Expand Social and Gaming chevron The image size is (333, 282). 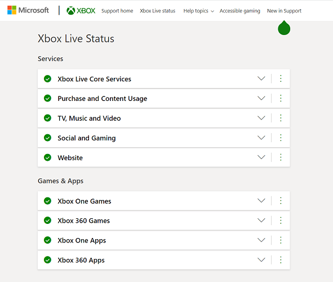click(x=261, y=138)
